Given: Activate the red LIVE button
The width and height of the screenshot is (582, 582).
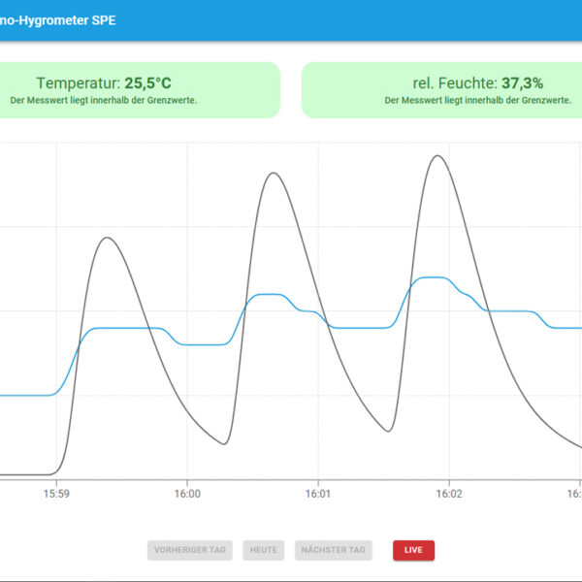Looking at the screenshot, I should [413, 550].
